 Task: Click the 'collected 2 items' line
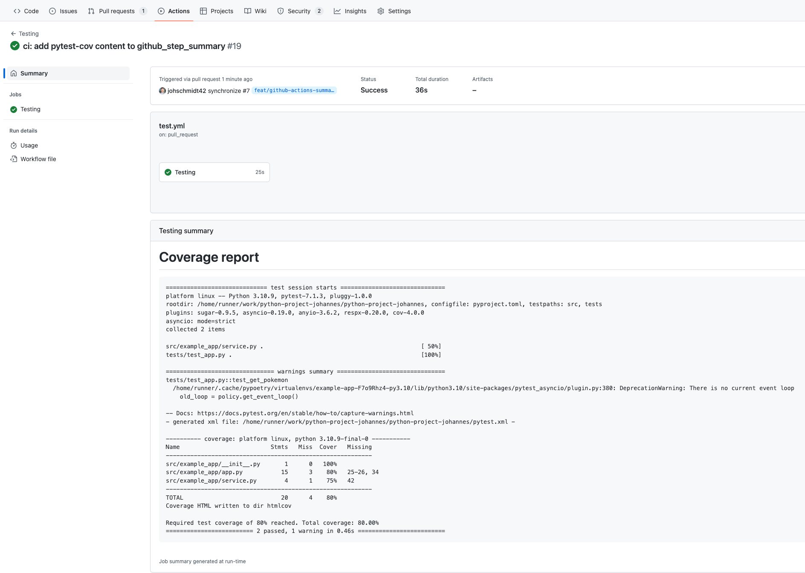(x=195, y=330)
